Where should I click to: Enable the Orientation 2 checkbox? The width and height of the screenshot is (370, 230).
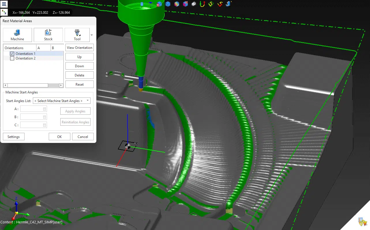click(x=12, y=58)
